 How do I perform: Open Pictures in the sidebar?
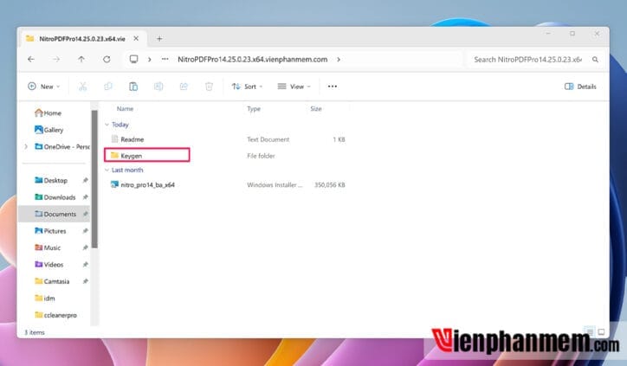pyautogui.click(x=50, y=230)
